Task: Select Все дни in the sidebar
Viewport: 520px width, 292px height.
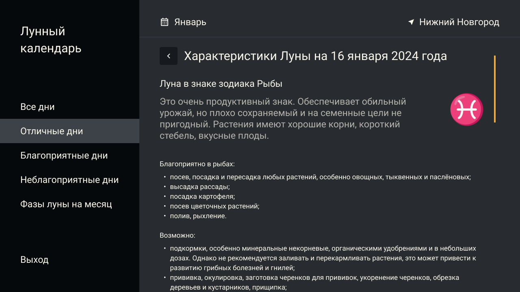Action: (x=37, y=107)
